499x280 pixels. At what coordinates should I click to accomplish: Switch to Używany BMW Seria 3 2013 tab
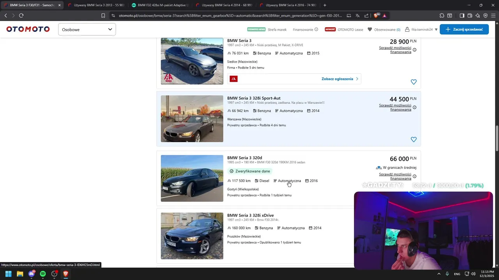coord(96,5)
